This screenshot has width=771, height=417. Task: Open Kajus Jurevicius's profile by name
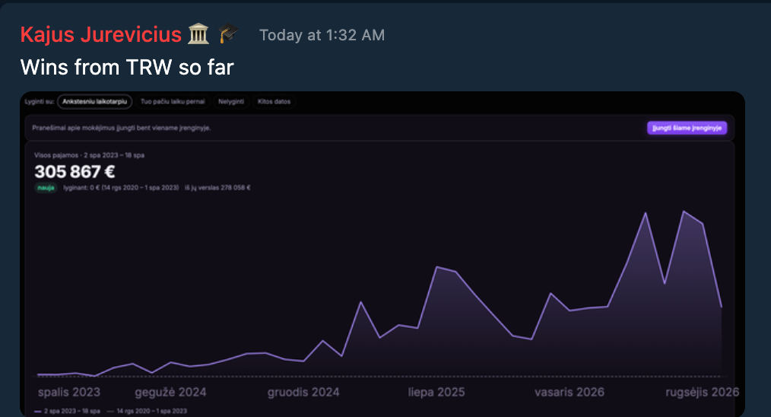click(x=101, y=34)
